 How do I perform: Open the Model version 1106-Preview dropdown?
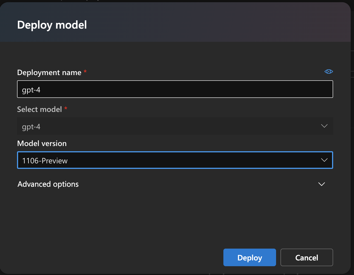click(x=175, y=160)
